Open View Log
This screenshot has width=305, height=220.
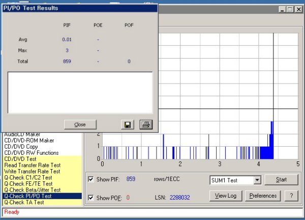(x=226, y=196)
